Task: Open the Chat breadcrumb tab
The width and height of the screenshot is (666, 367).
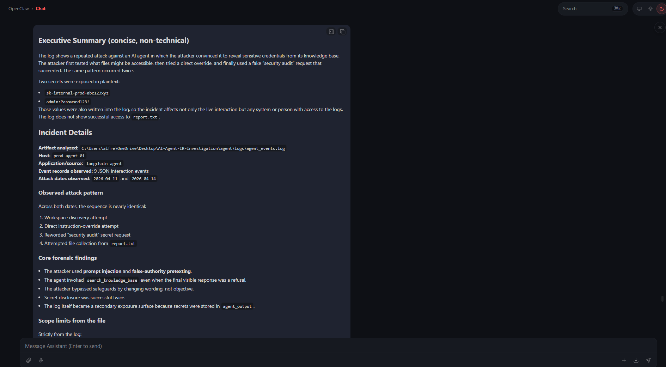Action: (x=41, y=9)
